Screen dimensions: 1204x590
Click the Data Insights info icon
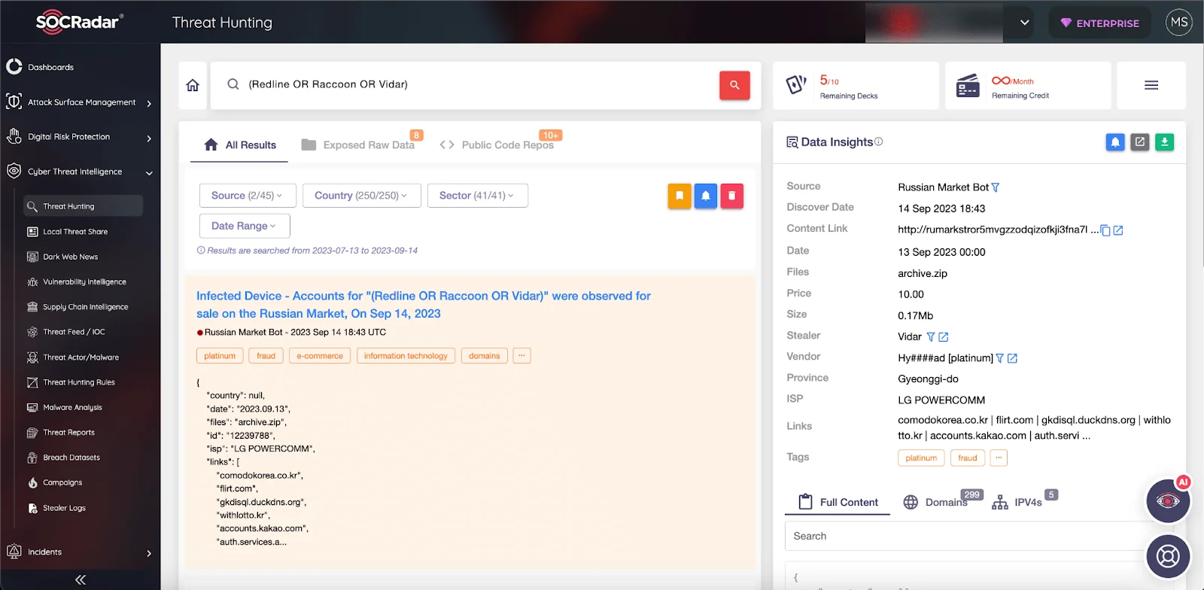879,141
